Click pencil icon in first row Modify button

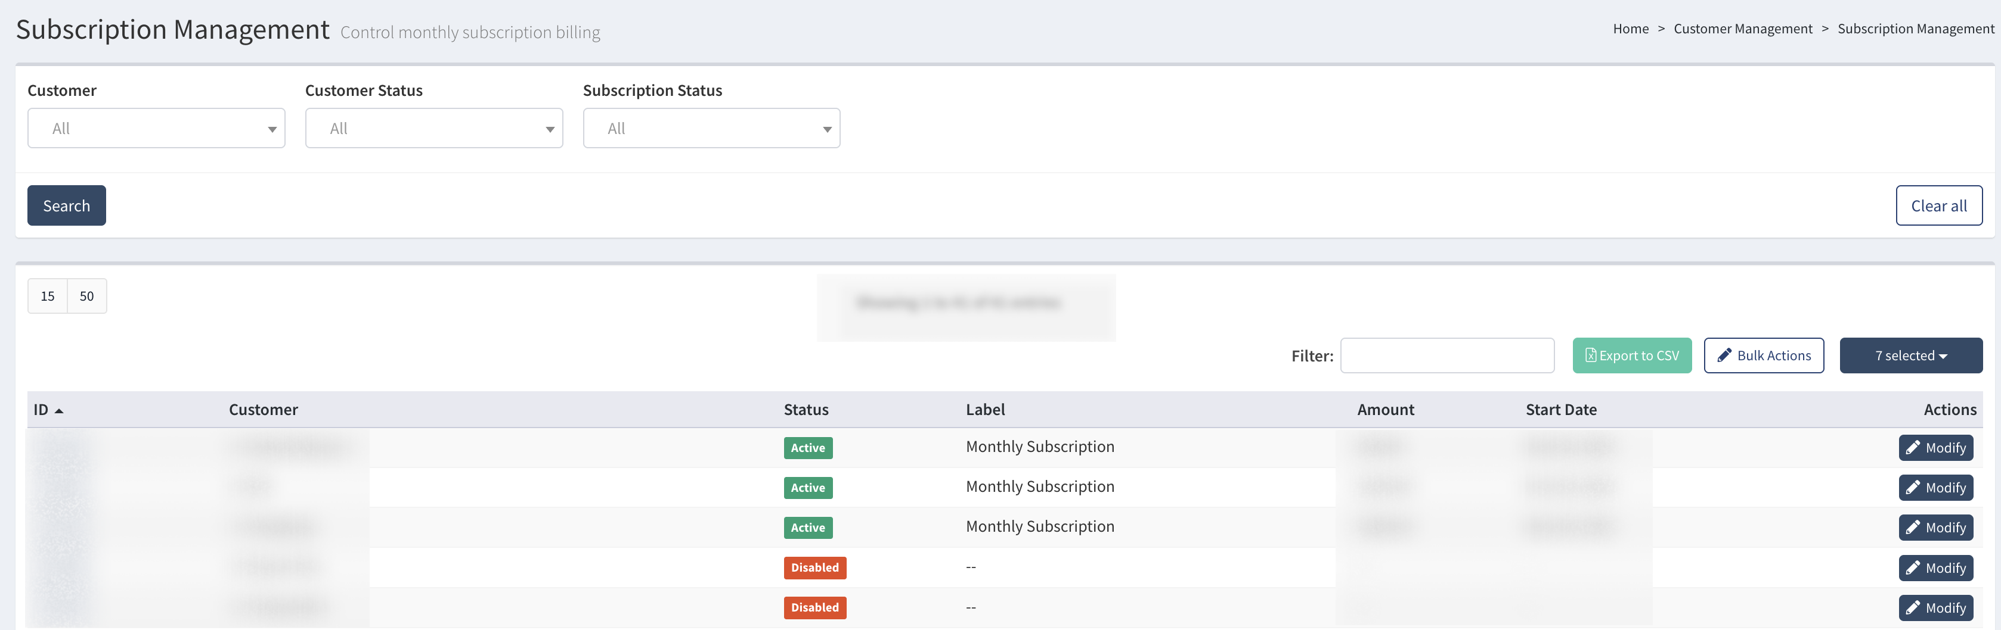[x=1912, y=448]
